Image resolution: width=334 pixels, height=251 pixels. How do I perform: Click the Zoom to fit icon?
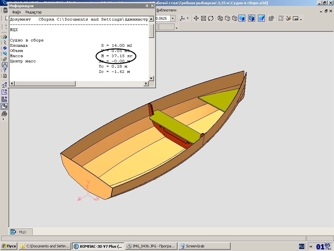[x=204, y=18]
